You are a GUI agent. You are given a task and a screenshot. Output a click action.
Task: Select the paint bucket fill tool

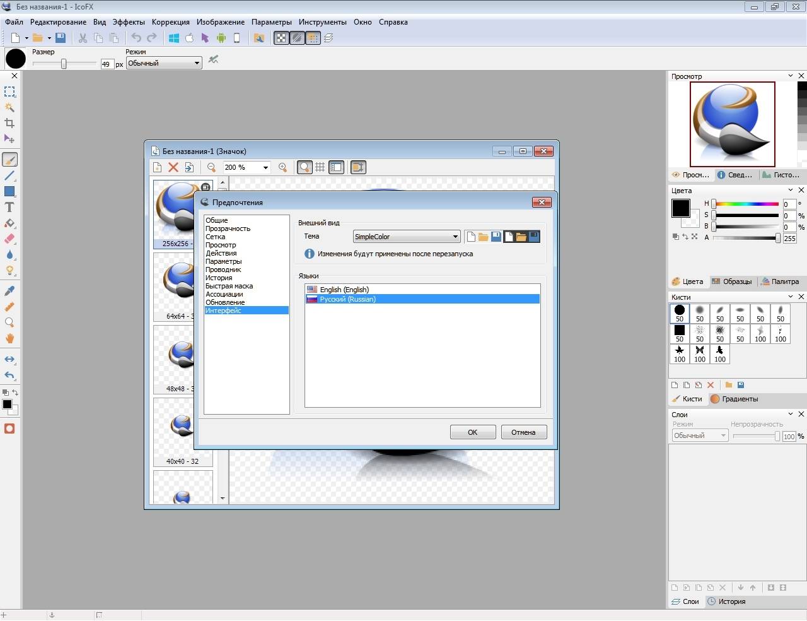point(9,223)
